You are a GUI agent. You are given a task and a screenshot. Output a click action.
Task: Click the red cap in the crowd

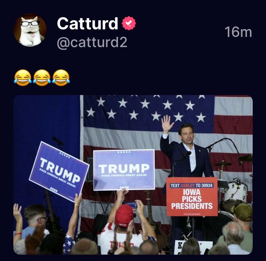tap(124, 216)
